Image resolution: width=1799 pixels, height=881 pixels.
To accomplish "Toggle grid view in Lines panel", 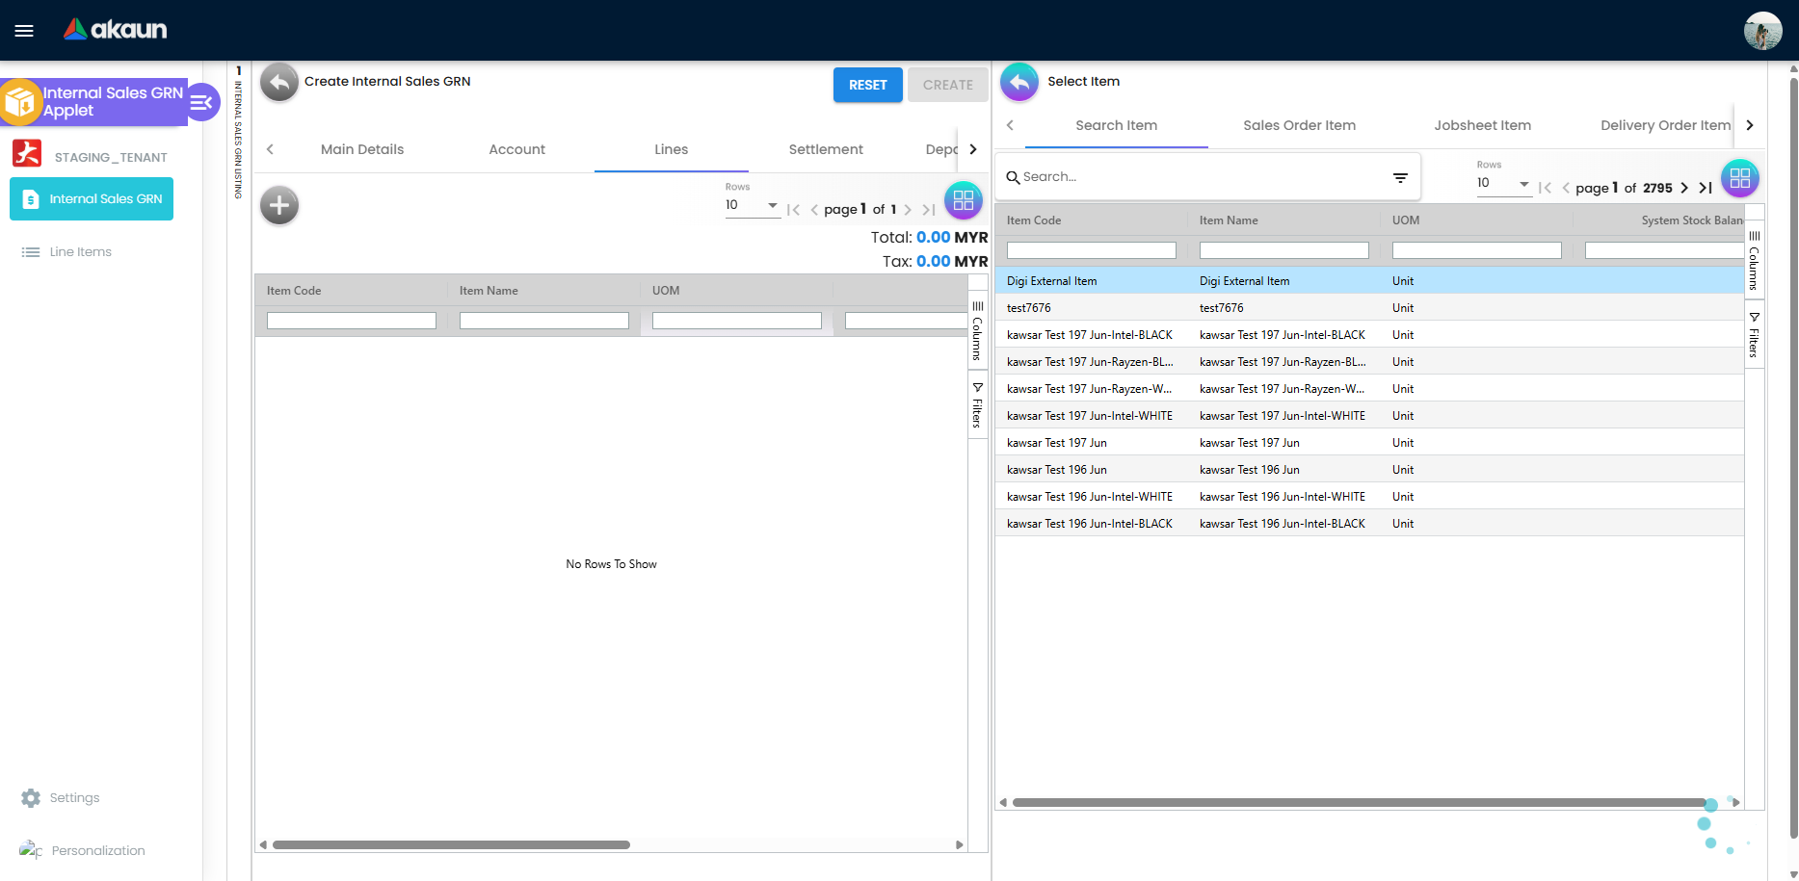I will pyautogui.click(x=963, y=200).
